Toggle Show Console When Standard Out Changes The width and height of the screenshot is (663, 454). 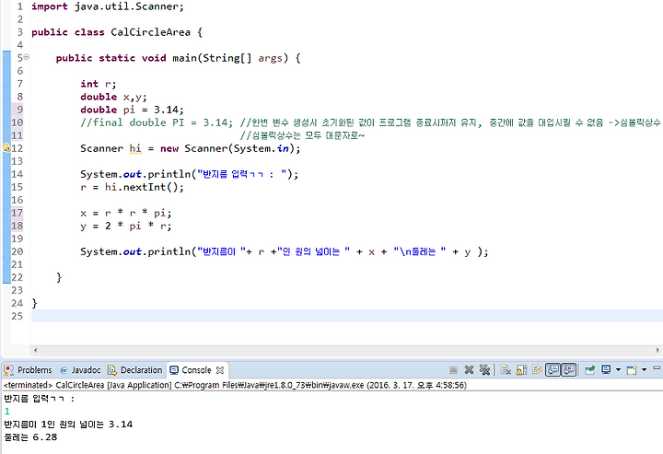(x=553, y=370)
